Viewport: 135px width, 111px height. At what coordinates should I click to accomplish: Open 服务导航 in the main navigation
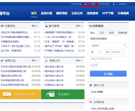click(62, 13)
